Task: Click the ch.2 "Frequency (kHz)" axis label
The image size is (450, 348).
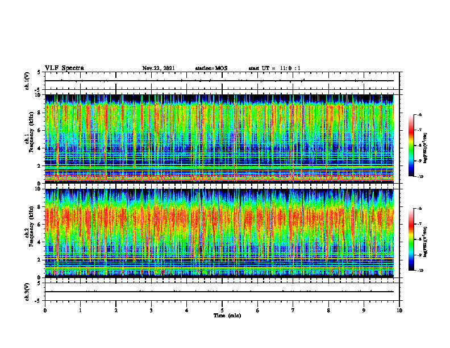Action: [x=31, y=226]
